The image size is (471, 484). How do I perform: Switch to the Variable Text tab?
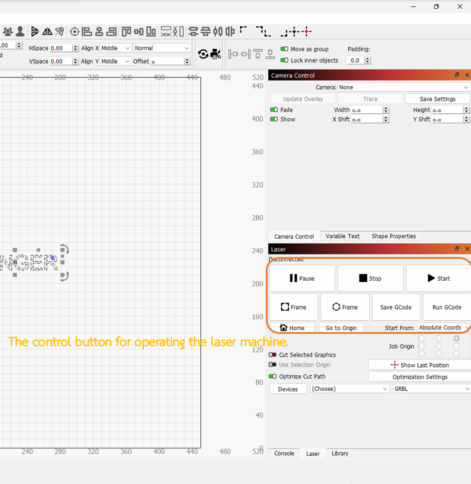(342, 236)
